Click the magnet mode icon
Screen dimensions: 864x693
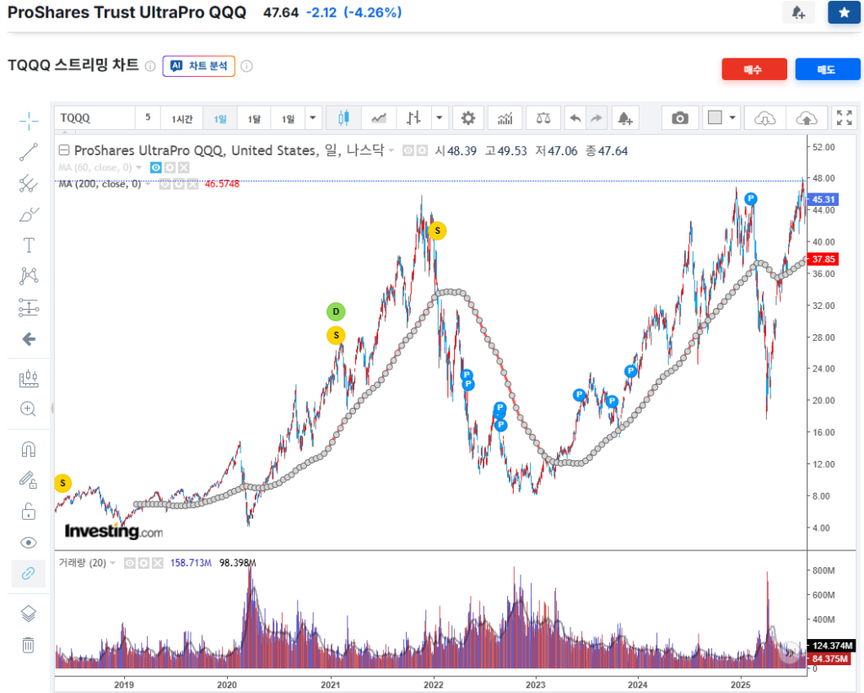29,449
